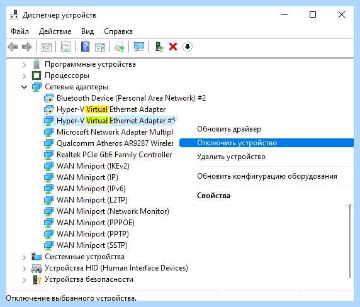The height and width of the screenshot is (307, 360).
Task: Select Qualcomm Atheros AR9287 Wireless adapter
Action: [115, 143]
